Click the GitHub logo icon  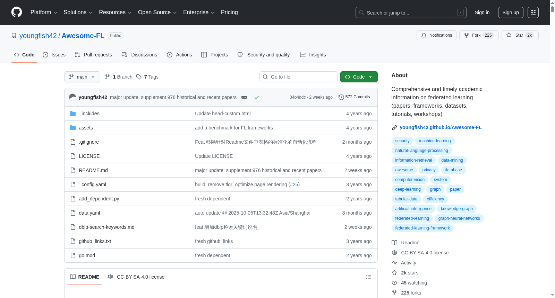coord(17,12)
